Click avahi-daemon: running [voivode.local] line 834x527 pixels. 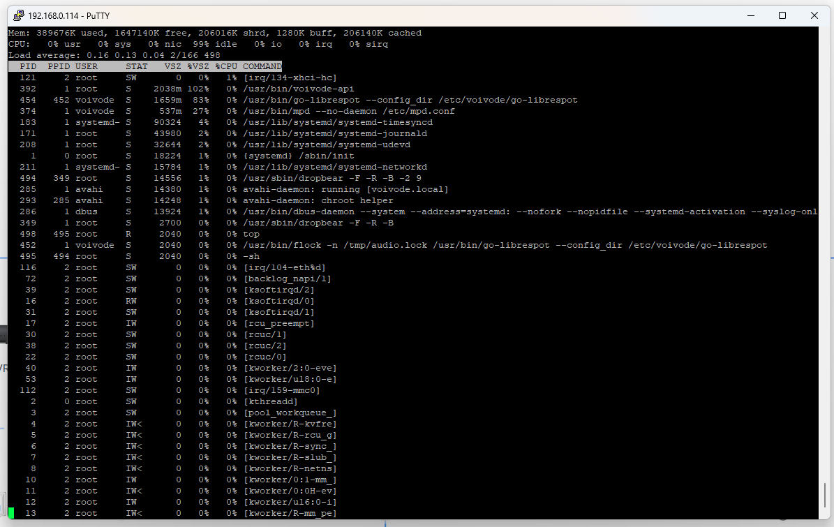coord(234,189)
